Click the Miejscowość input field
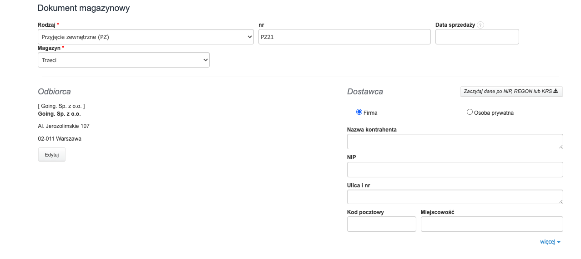This screenshot has width=581, height=259. 492,224
